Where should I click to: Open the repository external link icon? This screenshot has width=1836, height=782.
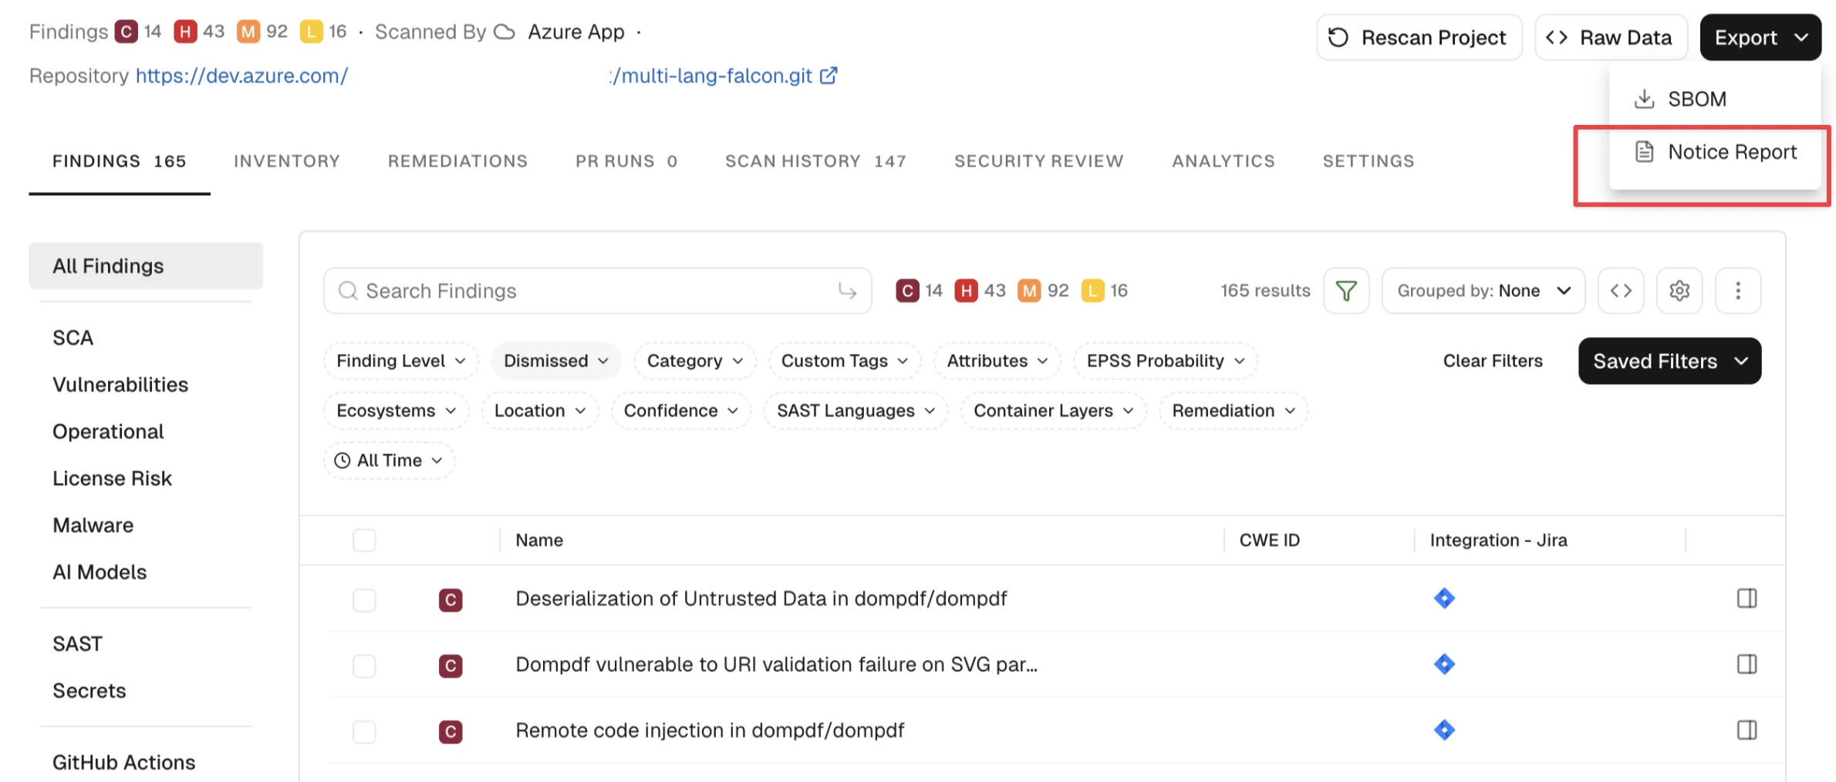(x=829, y=76)
